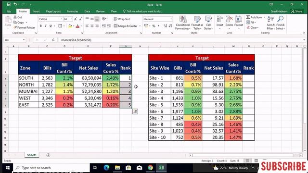This screenshot has height=173, width=308.
Task: Open Format as Table gallery
Action: 197,23
